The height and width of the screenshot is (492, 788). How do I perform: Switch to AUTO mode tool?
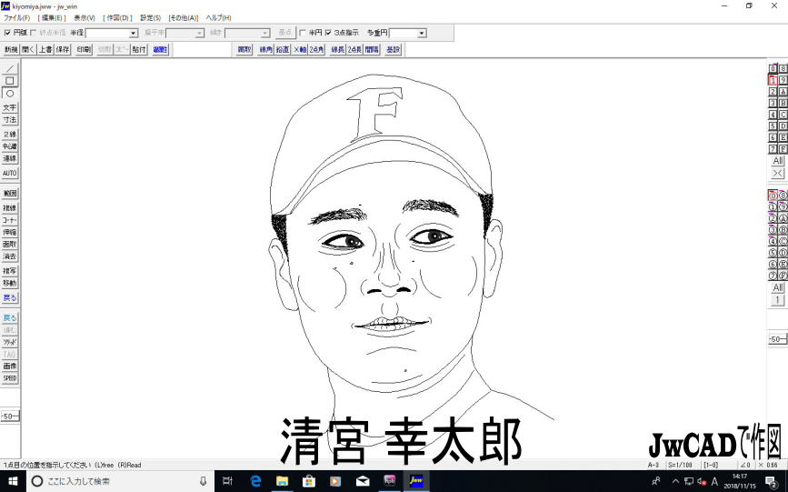pyautogui.click(x=10, y=173)
